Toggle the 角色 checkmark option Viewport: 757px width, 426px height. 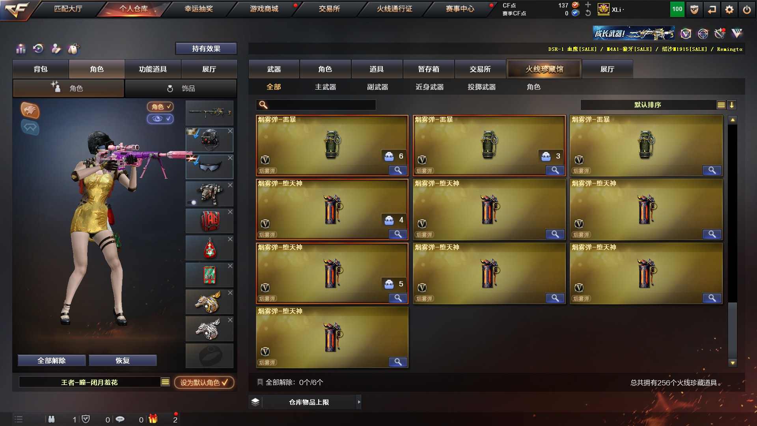[160, 106]
